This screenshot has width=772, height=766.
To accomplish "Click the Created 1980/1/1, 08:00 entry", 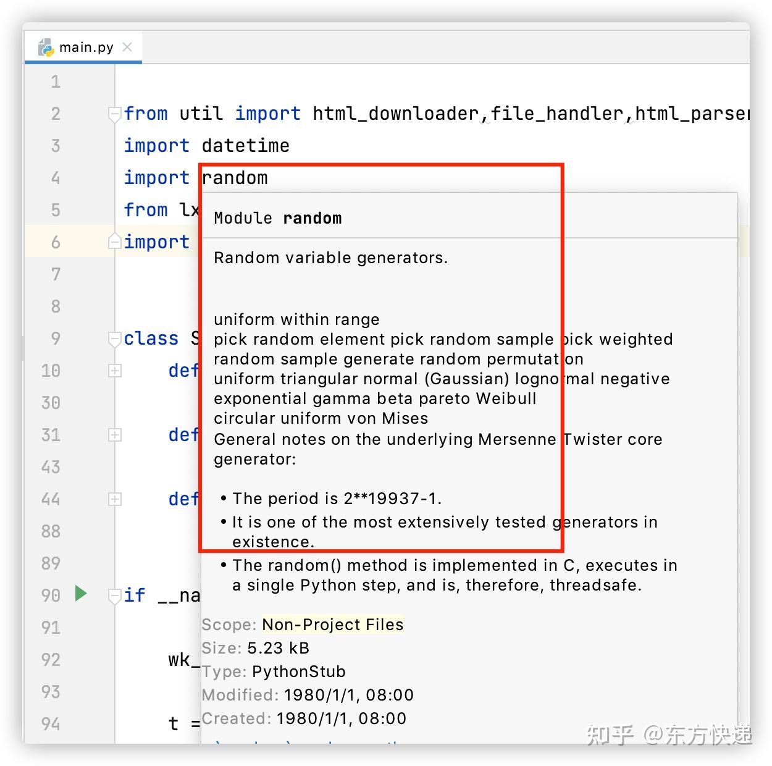I will click(x=304, y=718).
